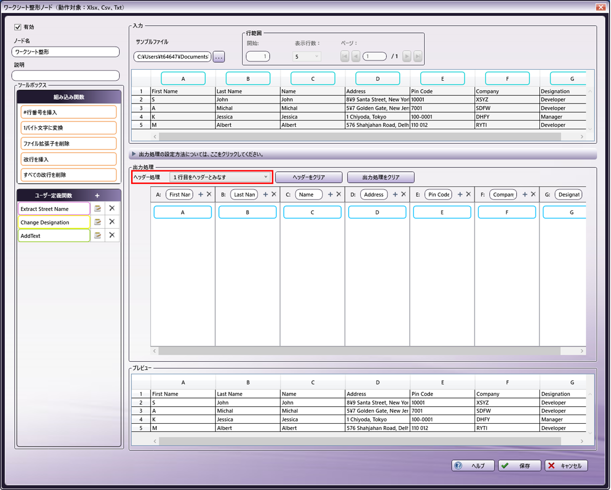This screenshot has width=611, height=490.
Task: Select the #行番号を挿入 built-in function
Action: 69,112
